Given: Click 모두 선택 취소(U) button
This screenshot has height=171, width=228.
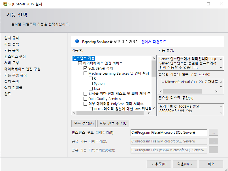Looking at the screenshot, I should pyautogui.click(x=113, y=124).
